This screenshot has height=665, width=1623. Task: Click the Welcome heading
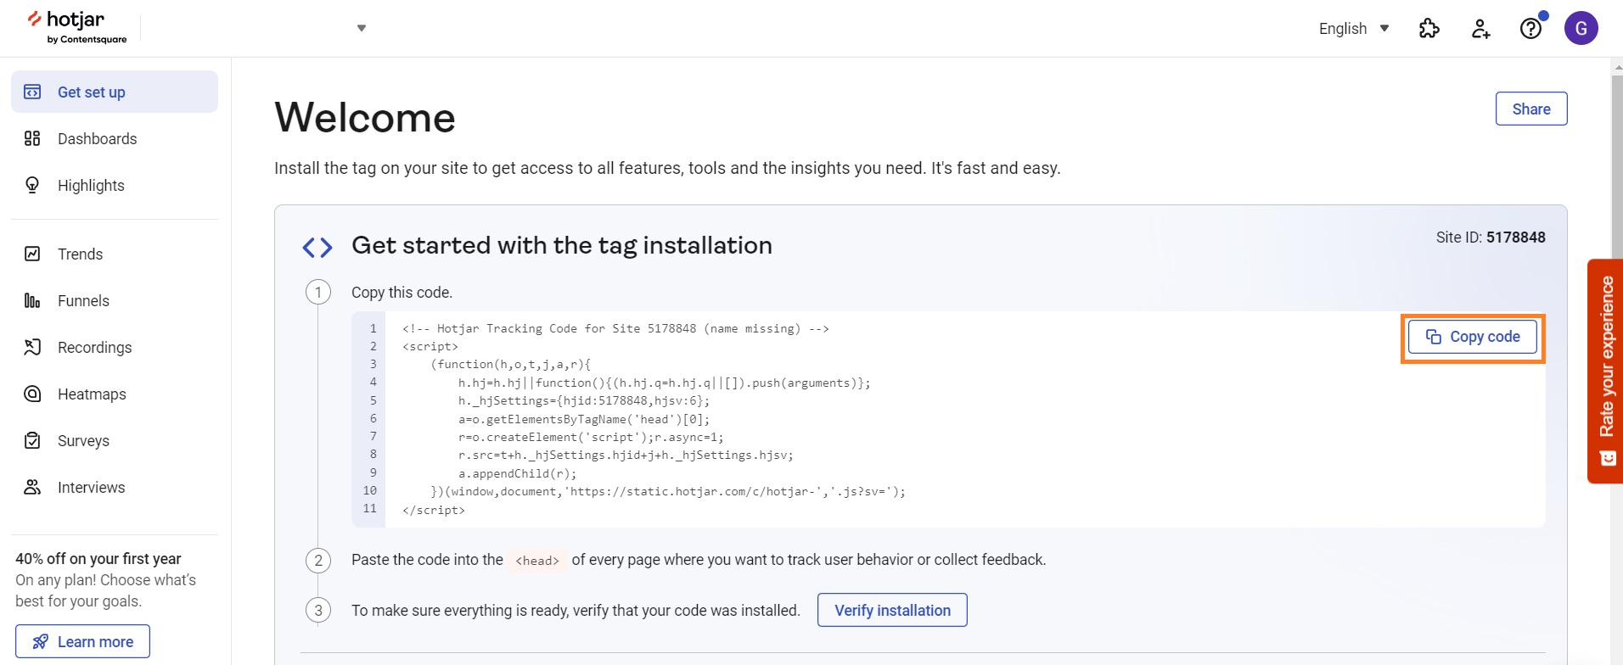(365, 117)
